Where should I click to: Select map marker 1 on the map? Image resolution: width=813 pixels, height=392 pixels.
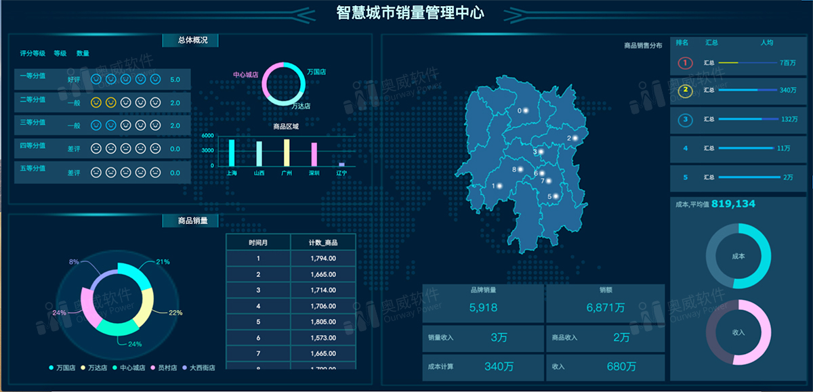click(x=499, y=186)
